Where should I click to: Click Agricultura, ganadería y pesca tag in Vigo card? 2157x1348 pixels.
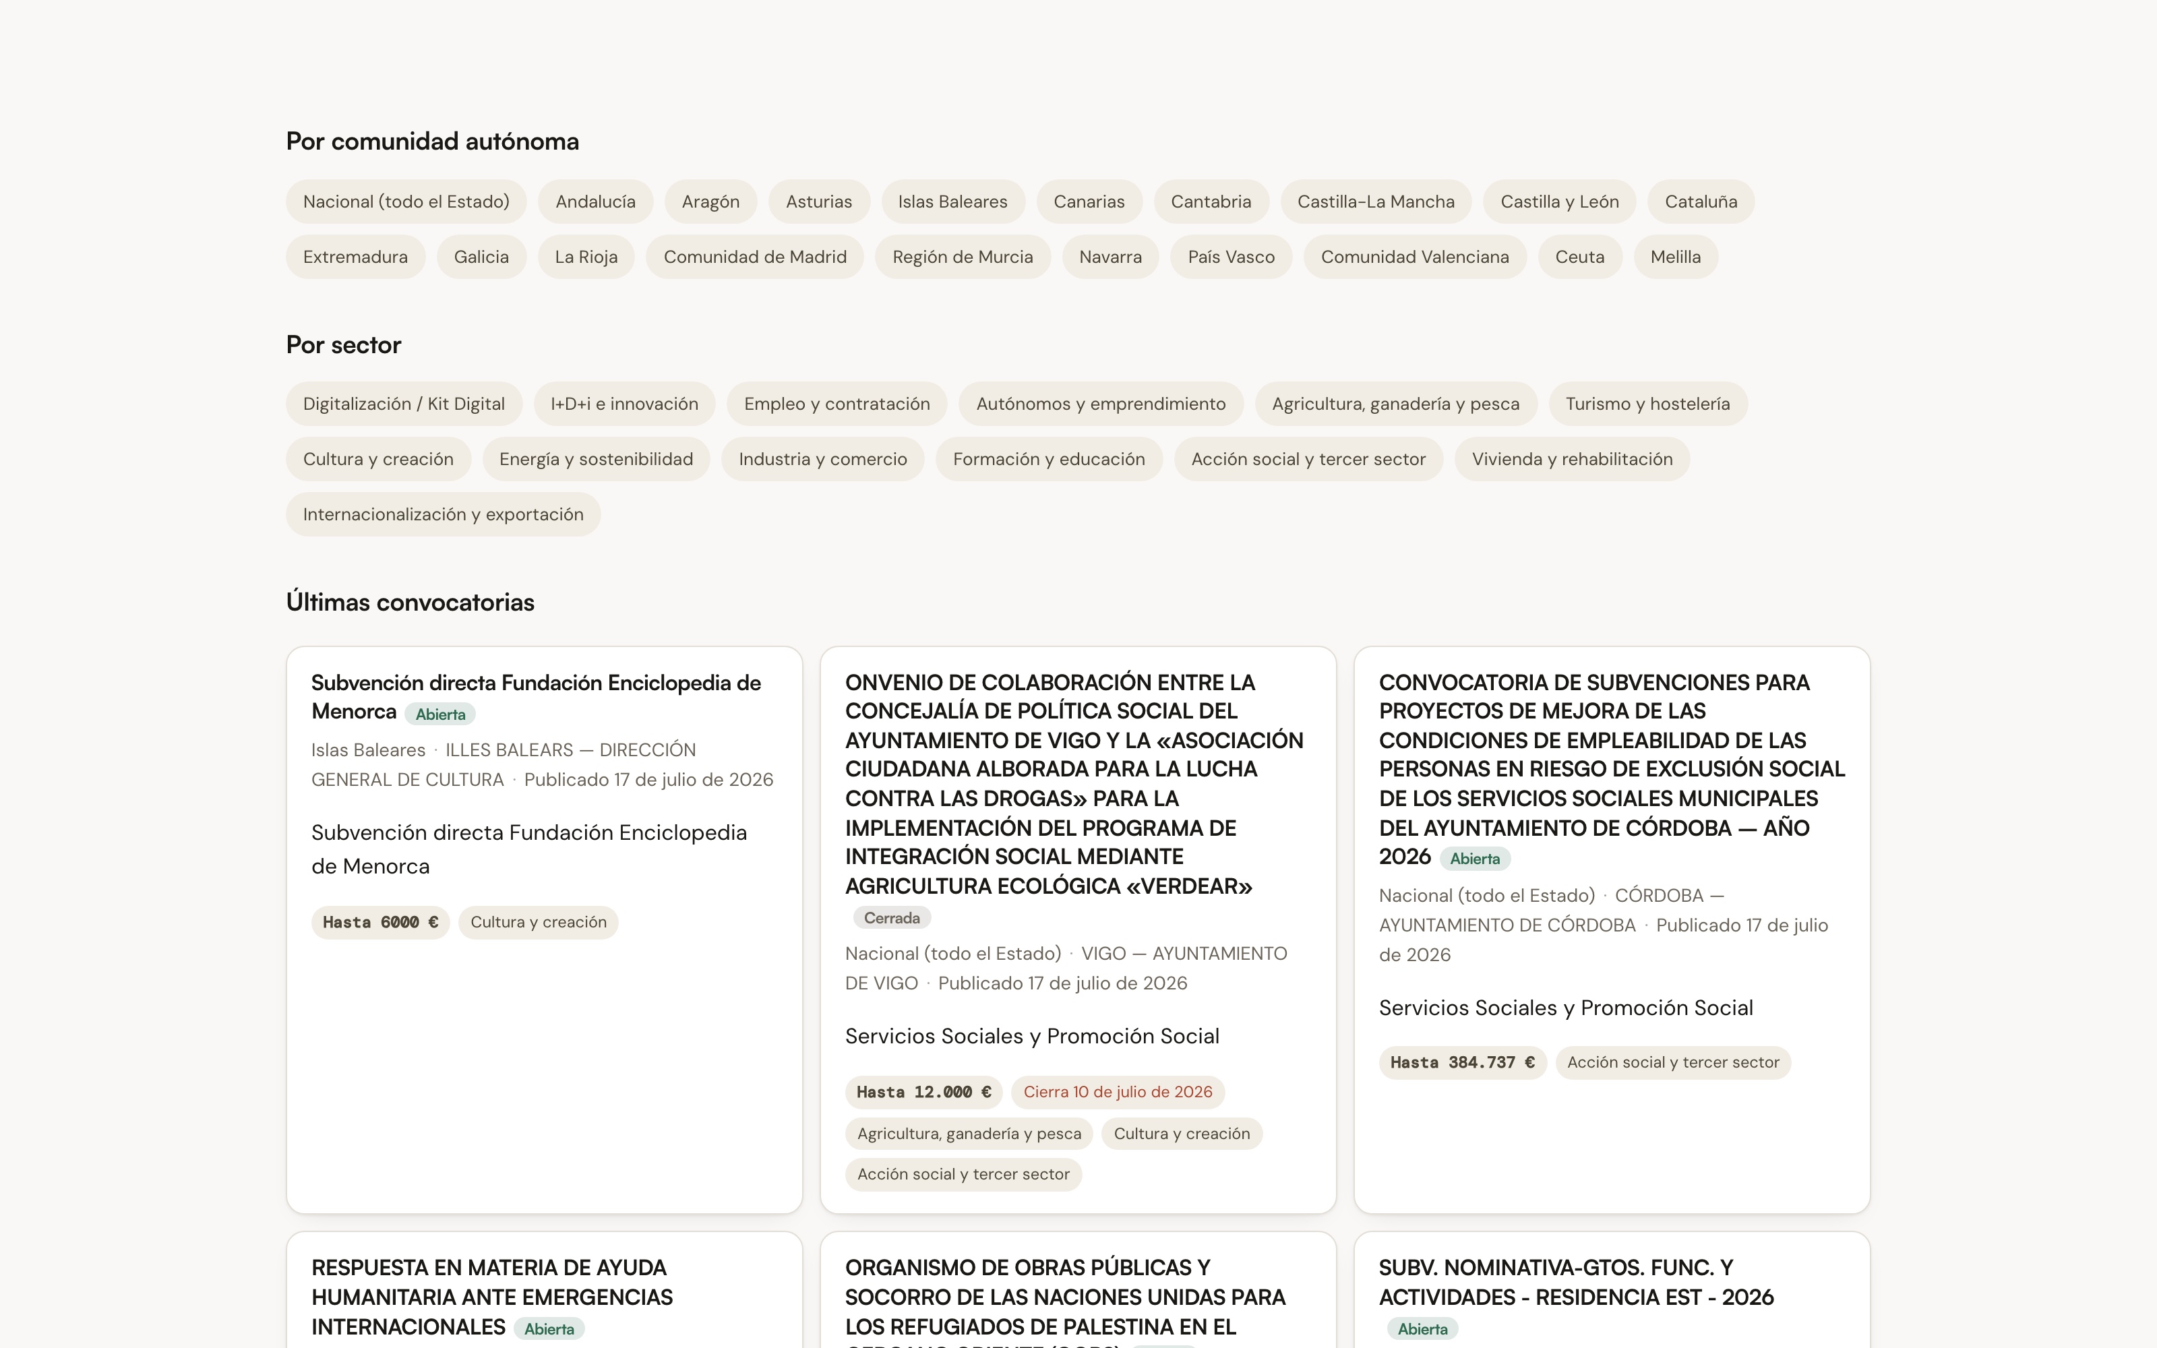(969, 1134)
